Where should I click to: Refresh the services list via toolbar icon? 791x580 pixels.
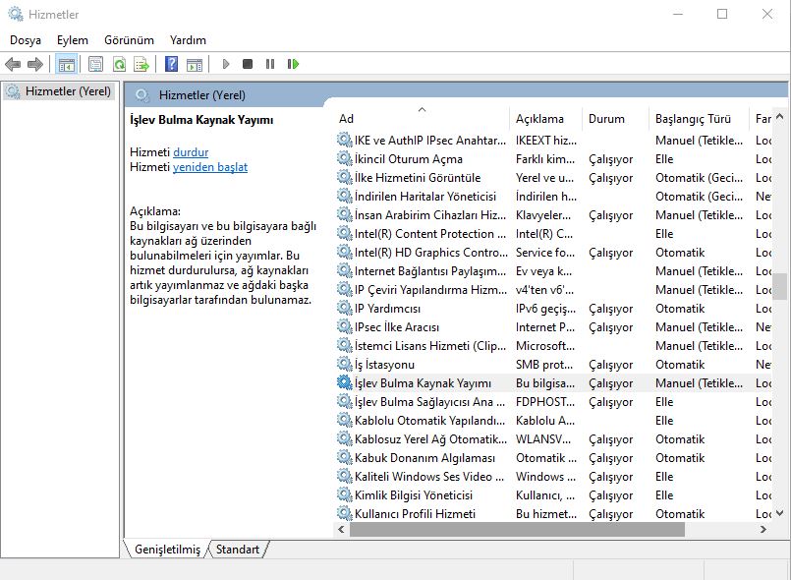click(119, 64)
